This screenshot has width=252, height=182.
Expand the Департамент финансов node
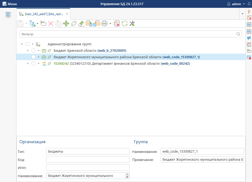28,63
